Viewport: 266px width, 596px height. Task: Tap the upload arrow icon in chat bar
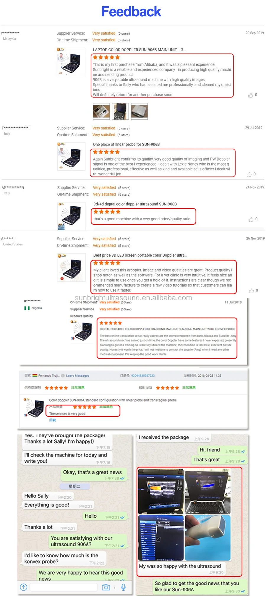click(24, 587)
